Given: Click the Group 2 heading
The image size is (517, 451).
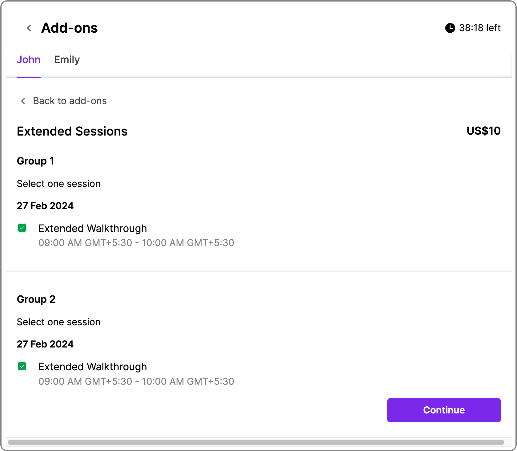Looking at the screenshot, I should tap(36, 299).
